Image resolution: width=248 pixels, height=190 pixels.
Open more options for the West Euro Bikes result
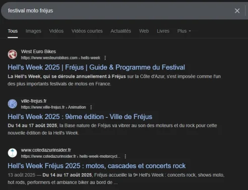click(x=105, y=58)
